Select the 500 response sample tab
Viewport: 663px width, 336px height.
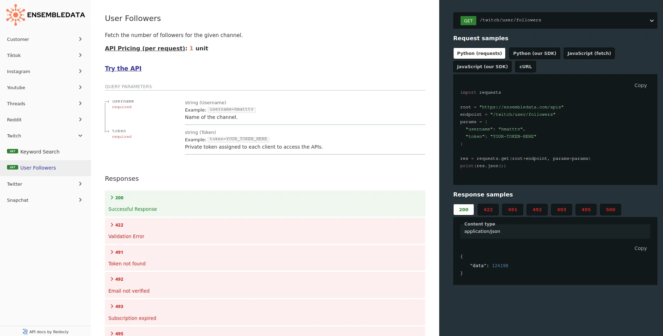tap(611, 209)
